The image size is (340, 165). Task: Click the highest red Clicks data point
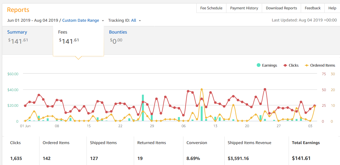pyautogui.click(x=265, y=89)
